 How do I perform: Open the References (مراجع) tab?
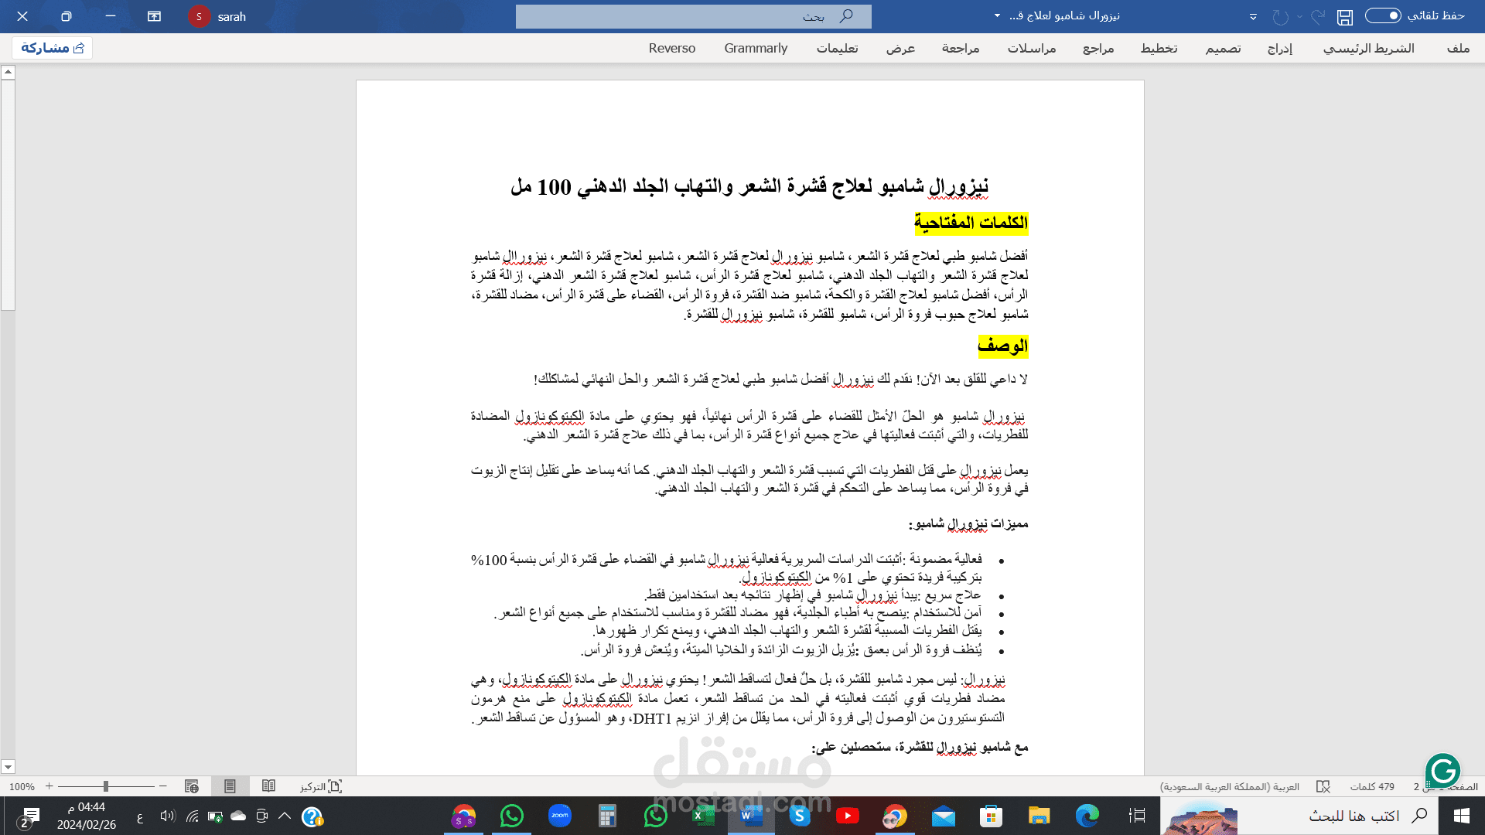(1098, 48)
